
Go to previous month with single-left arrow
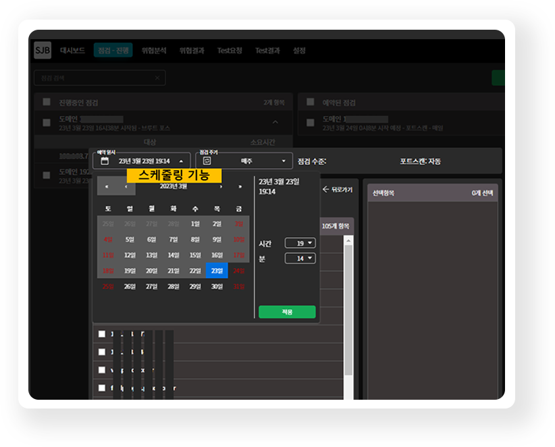126,186
